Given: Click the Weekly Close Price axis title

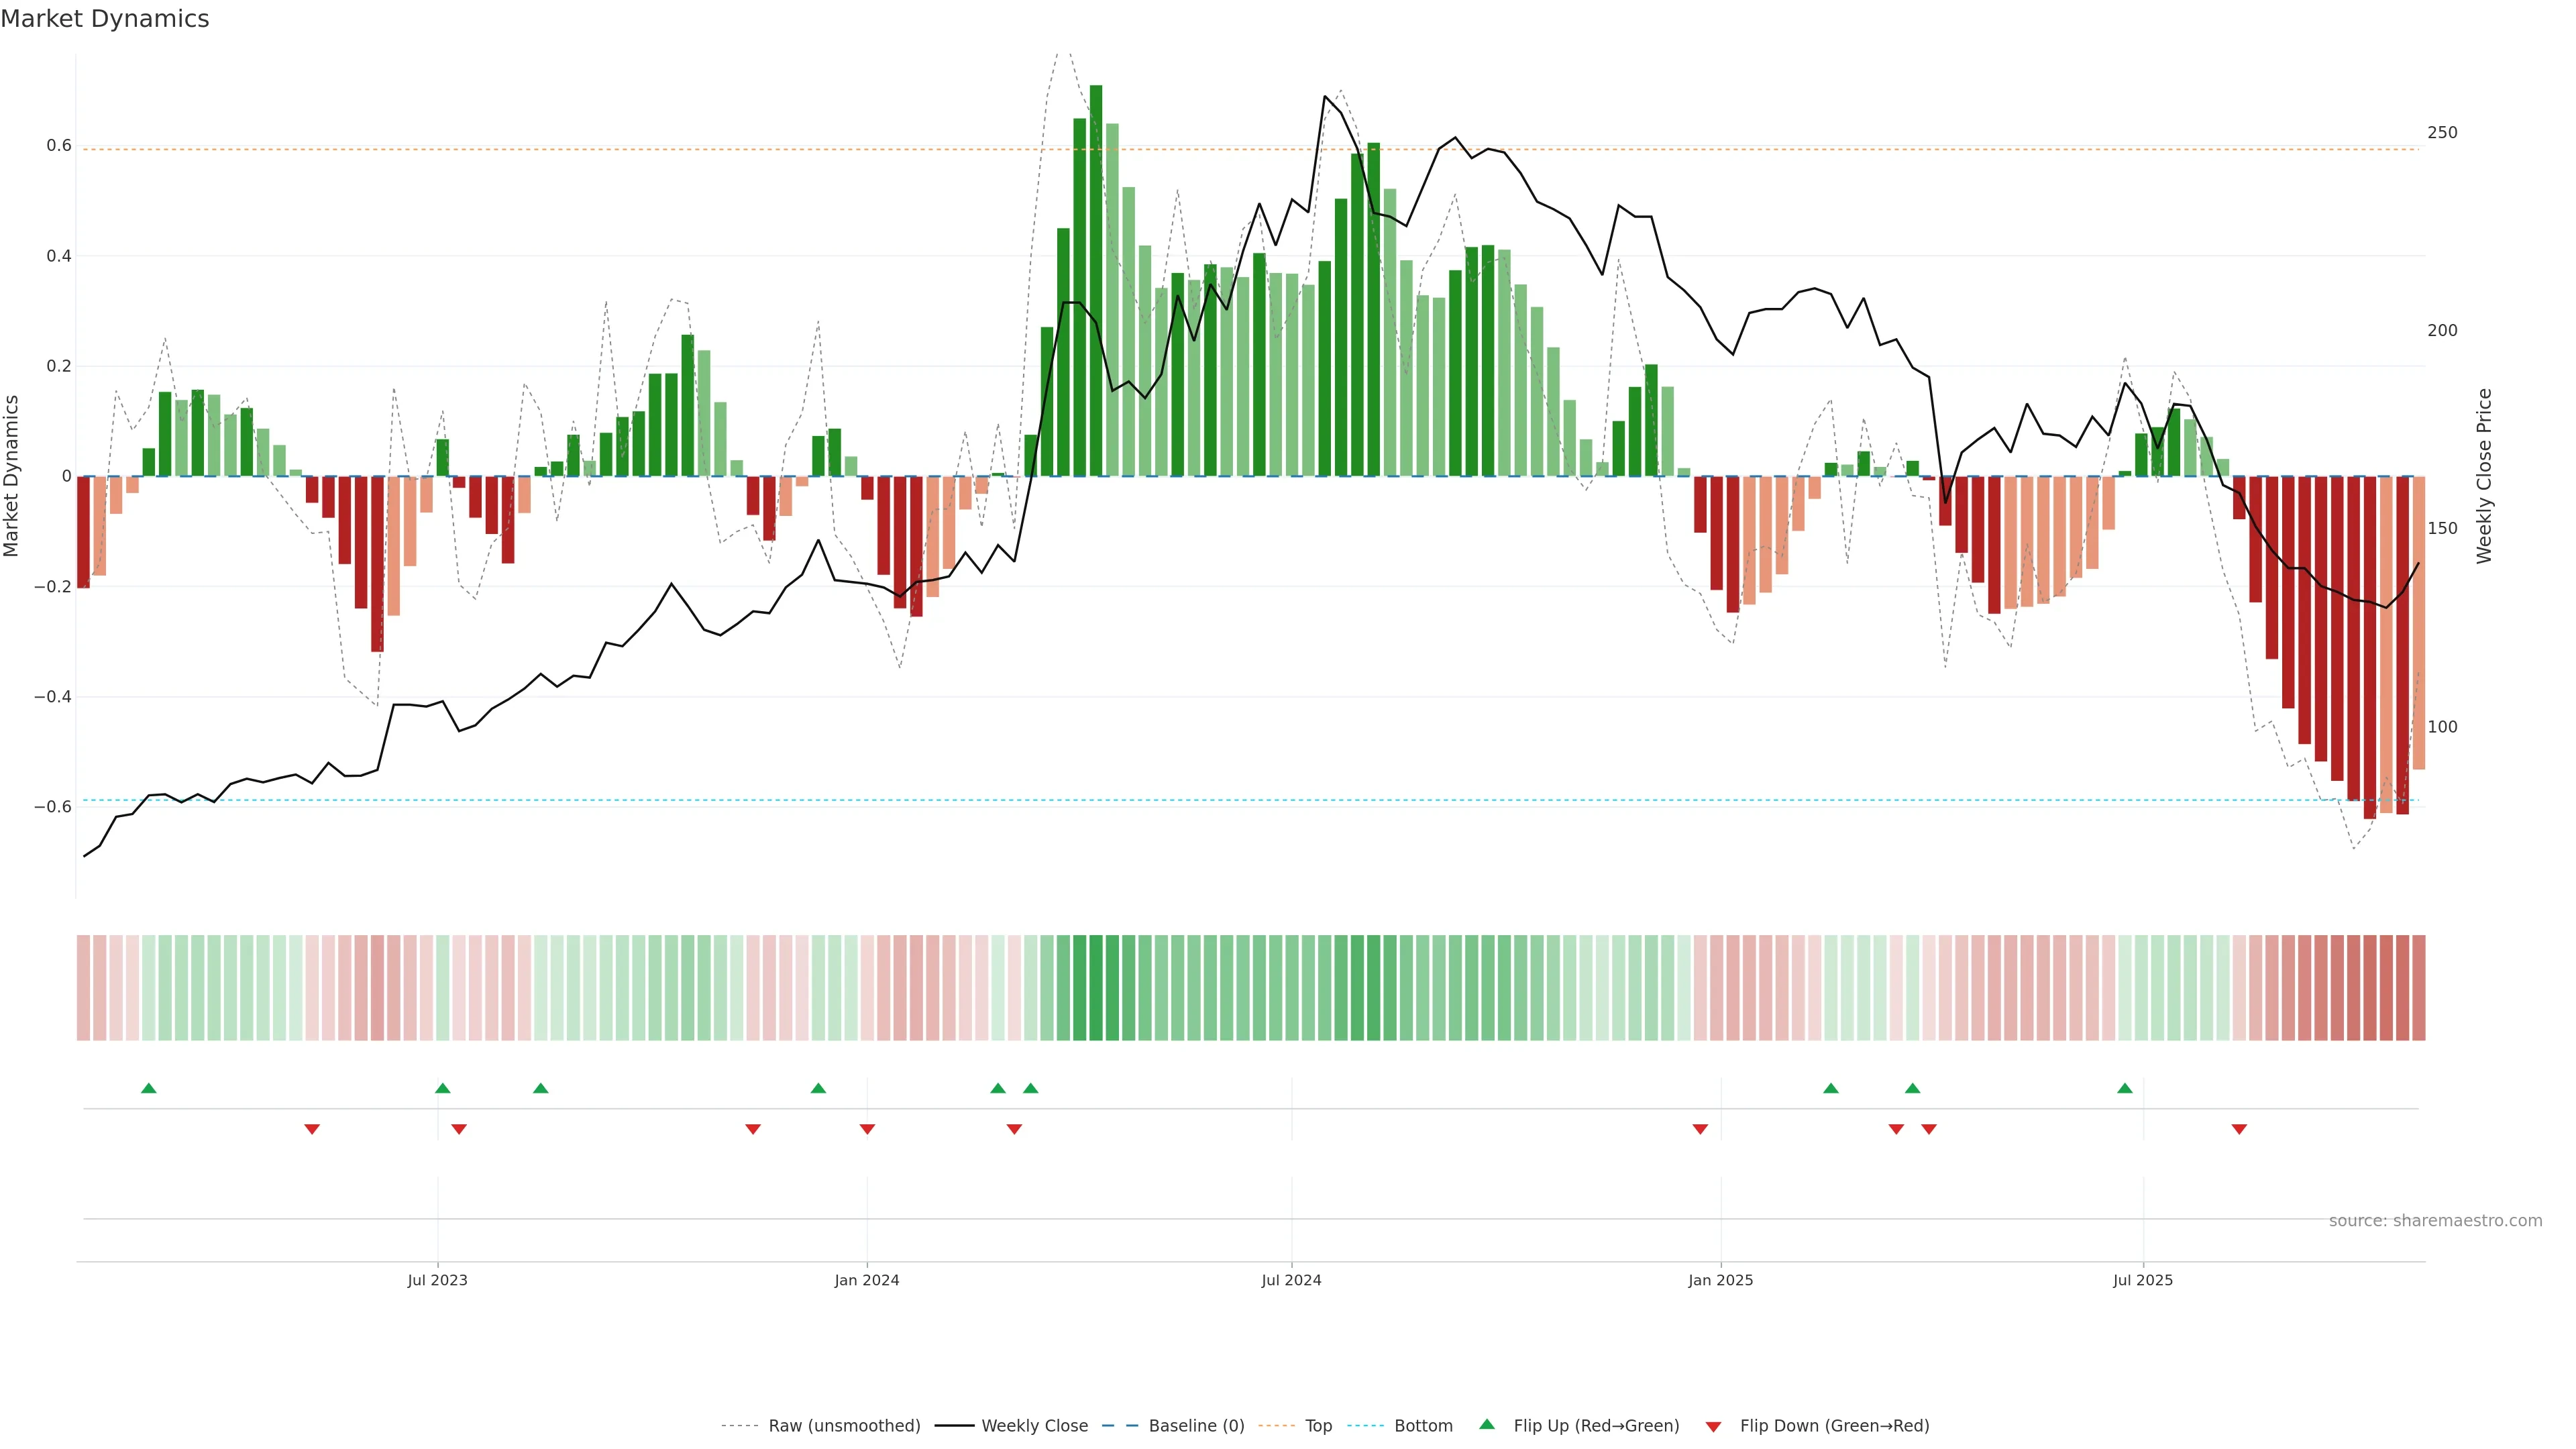Looking at the screenshot, I should [2484, 476].
